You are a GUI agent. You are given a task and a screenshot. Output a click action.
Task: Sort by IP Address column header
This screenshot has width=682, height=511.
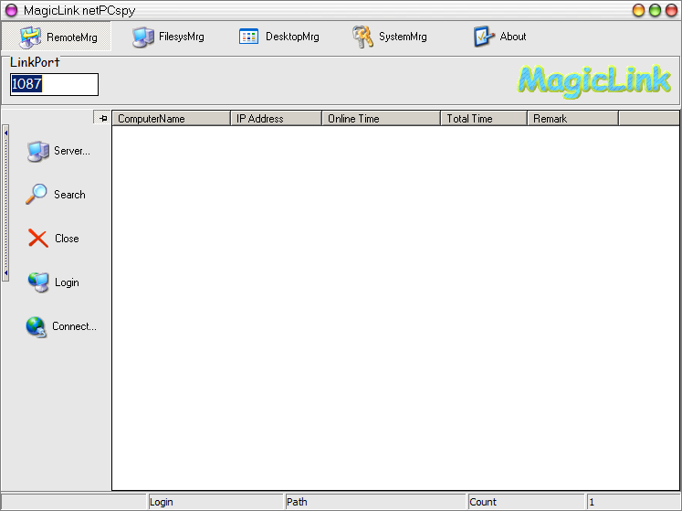[276, 119]
